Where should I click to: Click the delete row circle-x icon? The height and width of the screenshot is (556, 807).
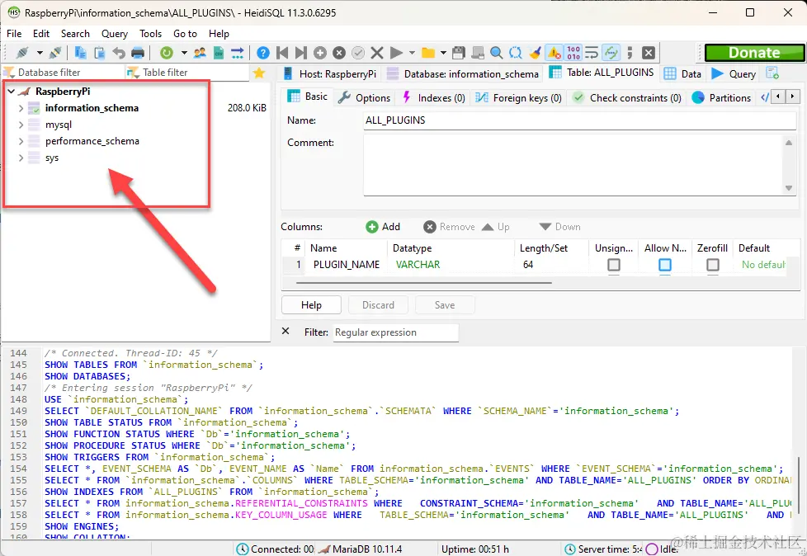(339, 53)
